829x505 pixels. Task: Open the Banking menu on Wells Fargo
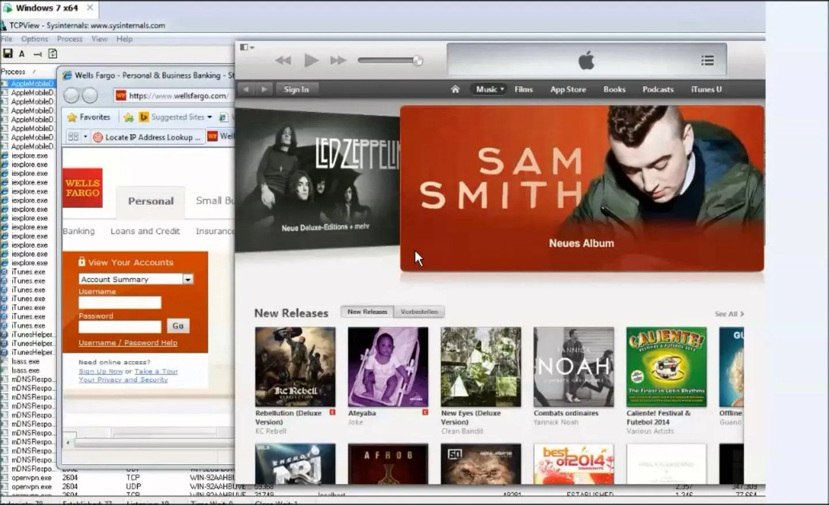point(79,231)
